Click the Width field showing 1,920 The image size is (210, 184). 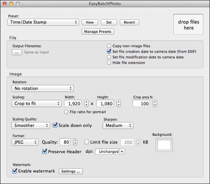coord(73,103)
